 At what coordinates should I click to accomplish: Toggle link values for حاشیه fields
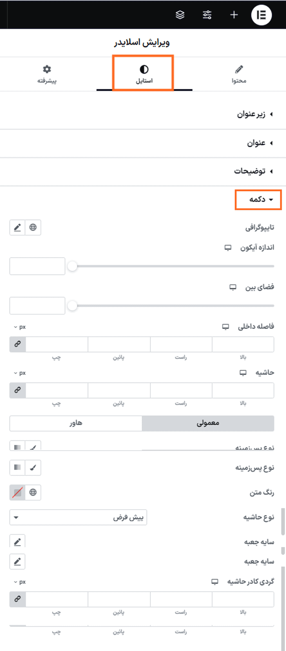click(17, 390)
